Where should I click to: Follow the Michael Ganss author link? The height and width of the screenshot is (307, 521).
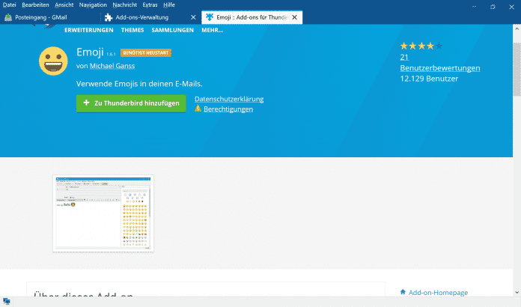point(112,67)
